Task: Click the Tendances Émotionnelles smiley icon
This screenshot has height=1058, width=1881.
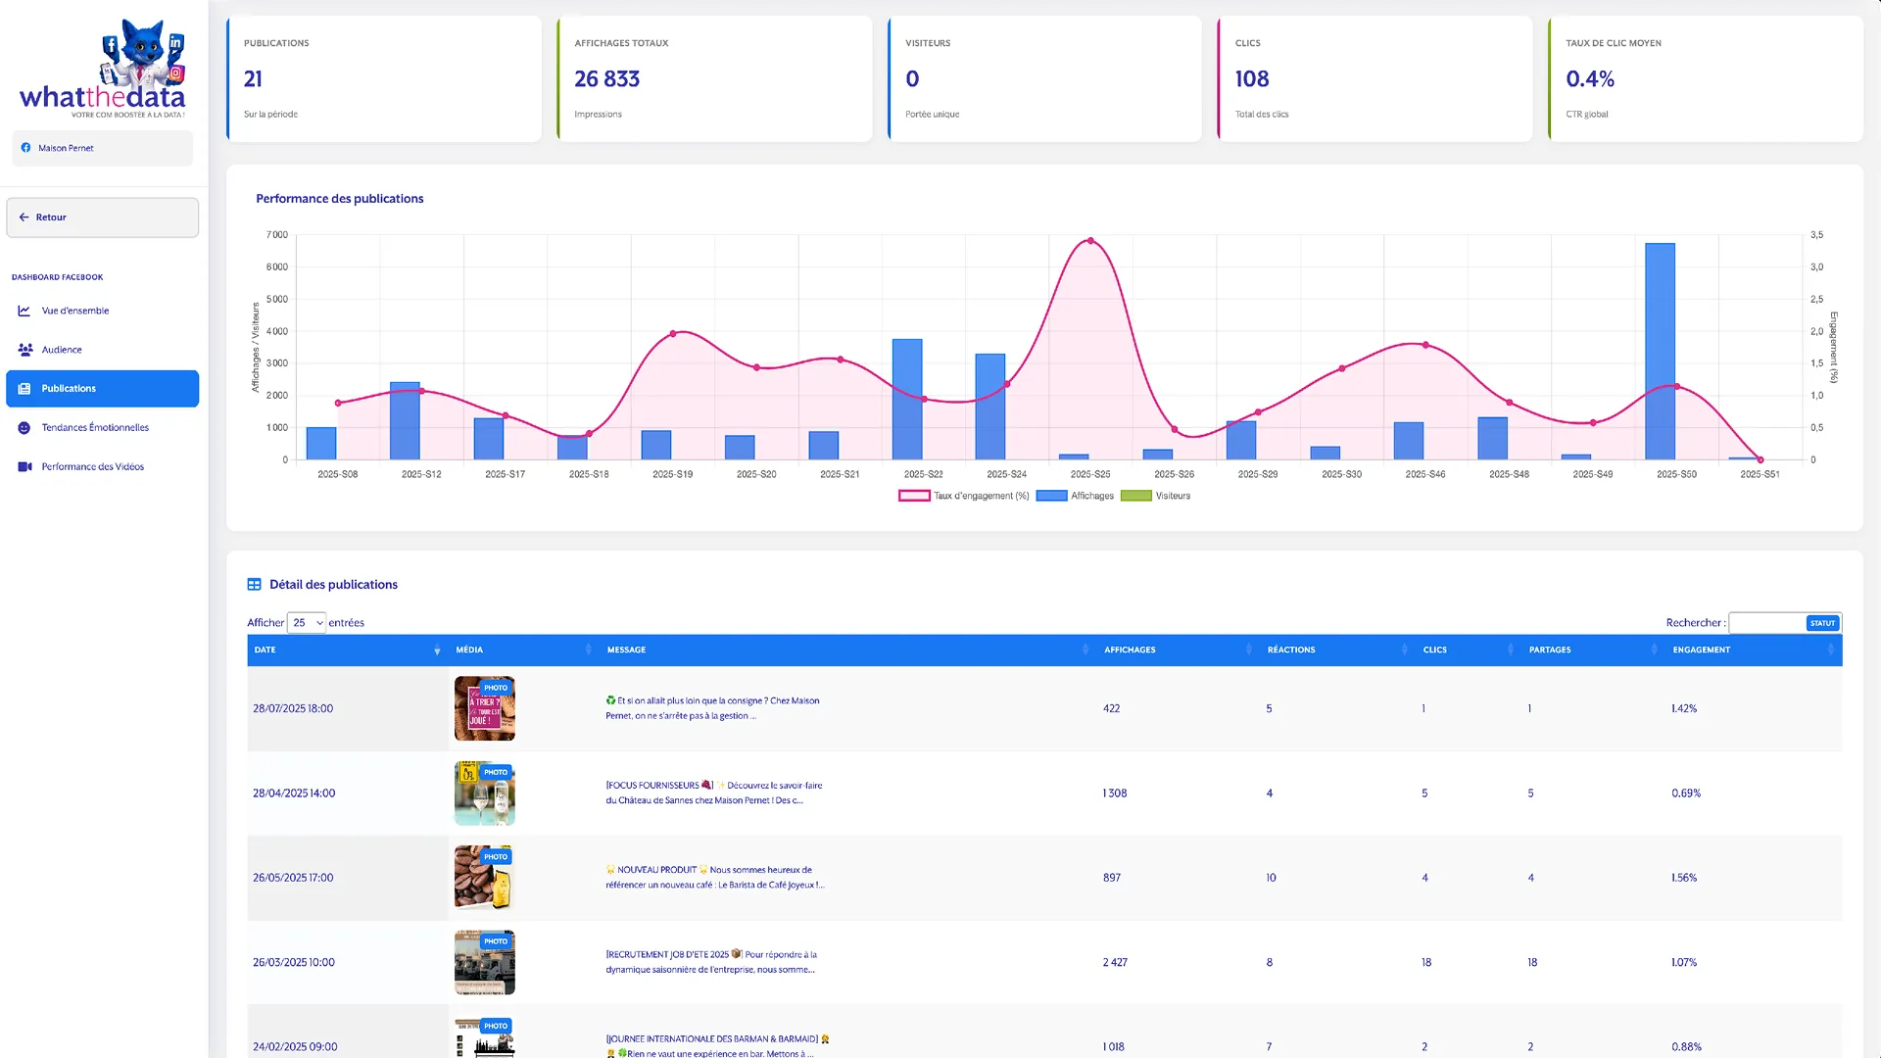Action: coord(24,428)
